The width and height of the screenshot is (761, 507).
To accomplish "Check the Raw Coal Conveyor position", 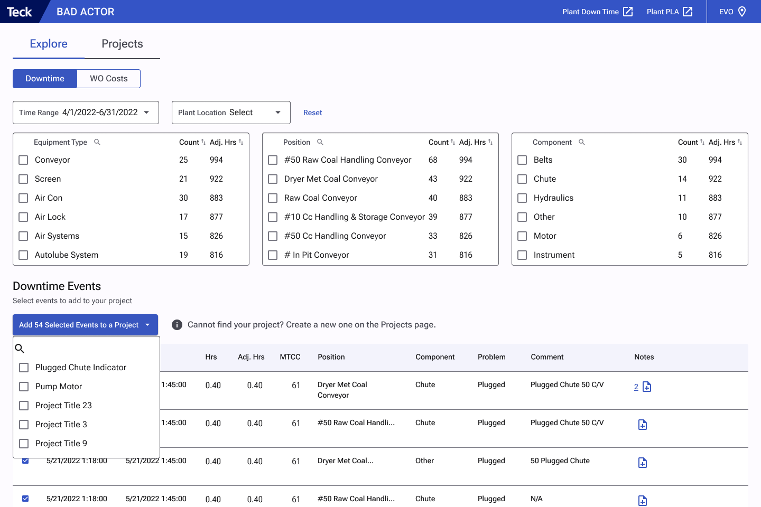I will click(273, 198).
